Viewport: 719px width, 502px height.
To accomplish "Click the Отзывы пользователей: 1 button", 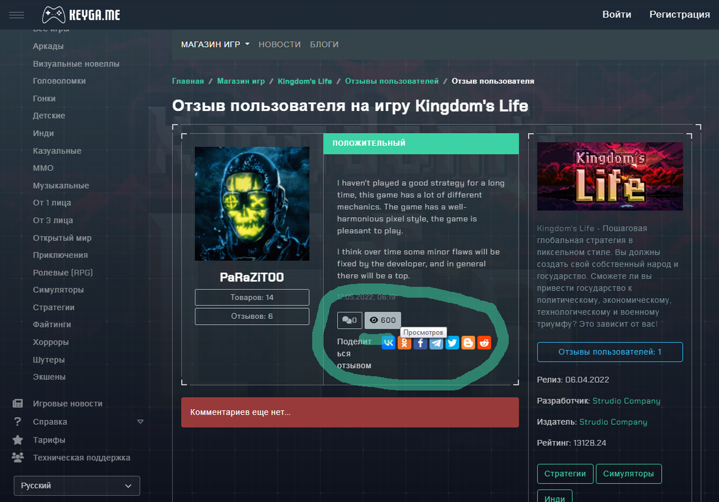I will [610, 352].
